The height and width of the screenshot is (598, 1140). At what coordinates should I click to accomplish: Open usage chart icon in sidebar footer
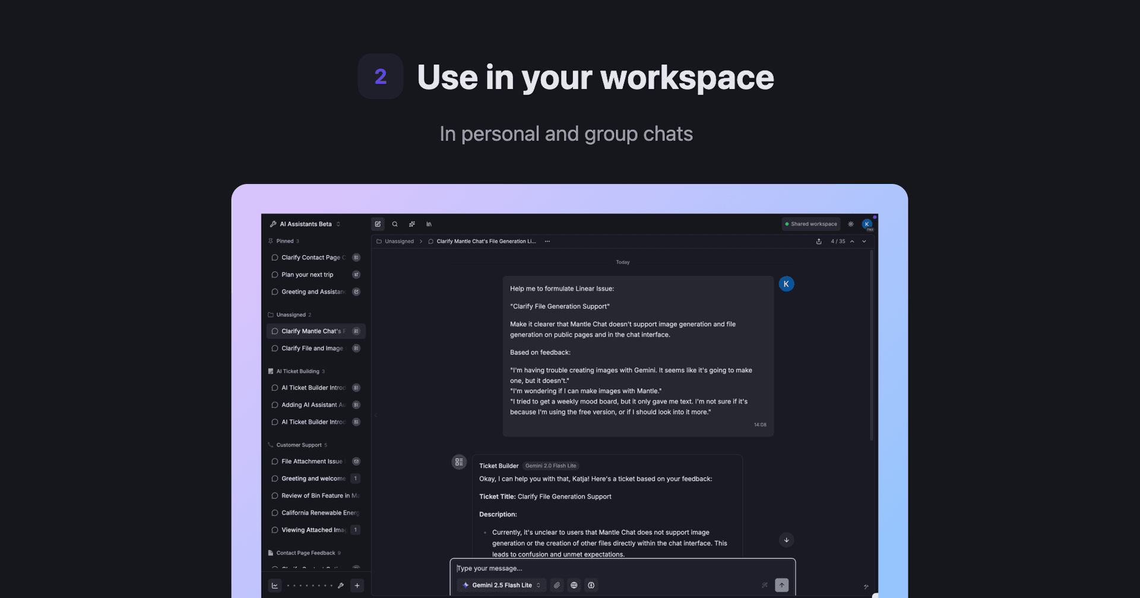coord(275,586)
